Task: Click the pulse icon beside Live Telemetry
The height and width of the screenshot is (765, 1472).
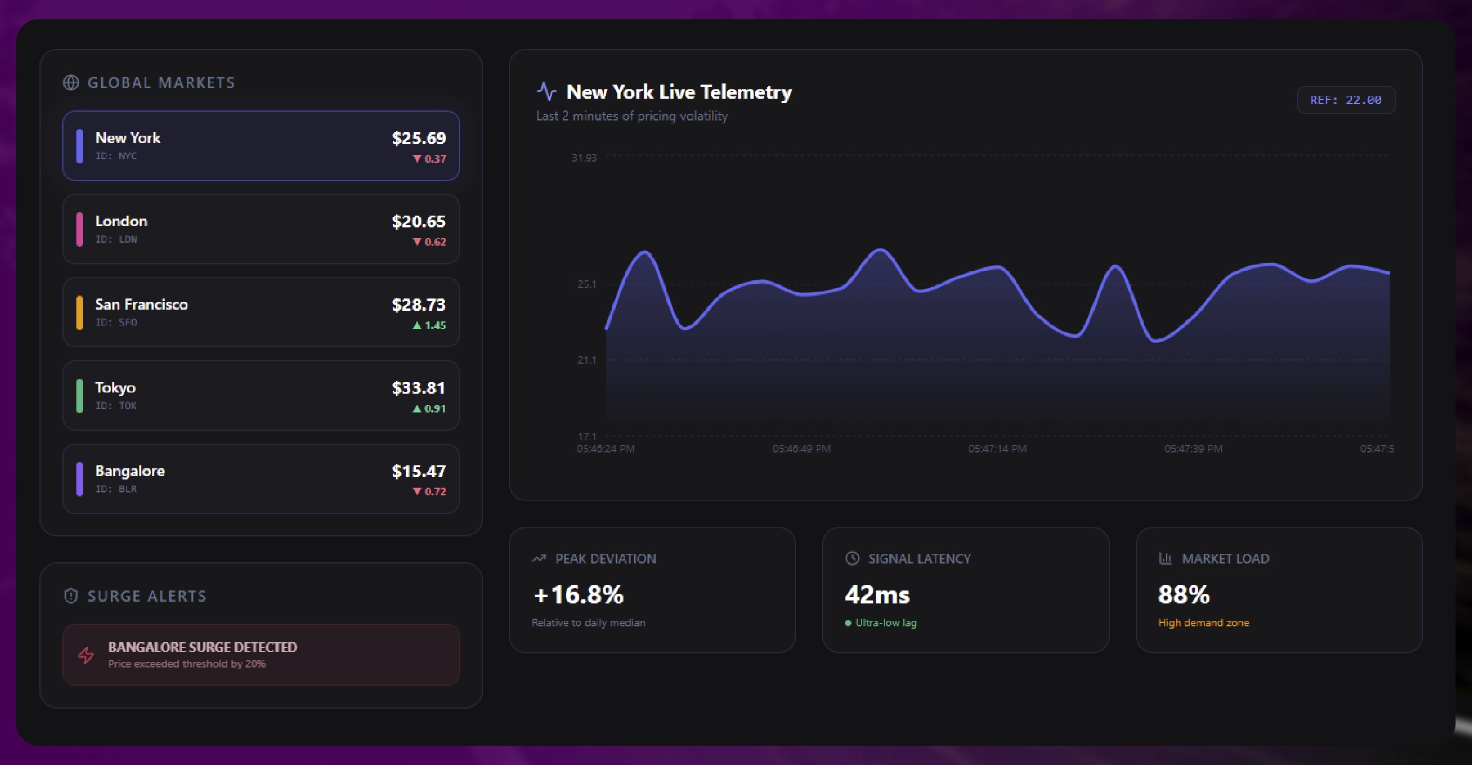Action: click(x=546, y=91)
